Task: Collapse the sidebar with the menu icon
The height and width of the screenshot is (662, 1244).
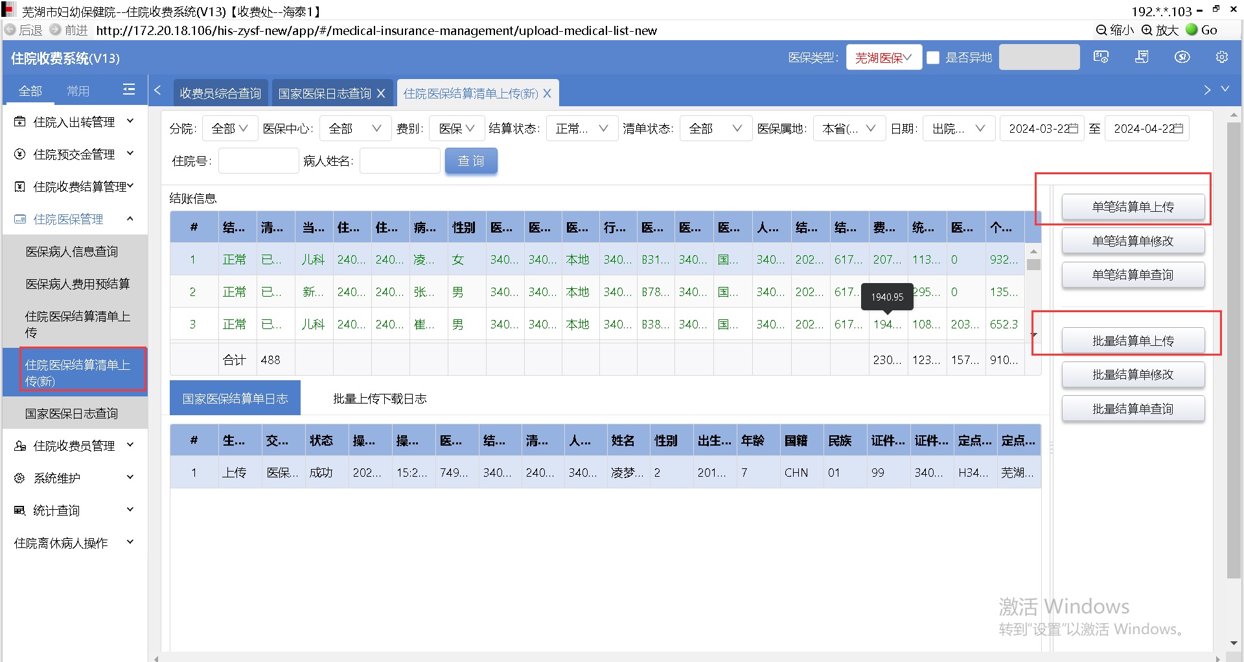Action: click(129, 90)
